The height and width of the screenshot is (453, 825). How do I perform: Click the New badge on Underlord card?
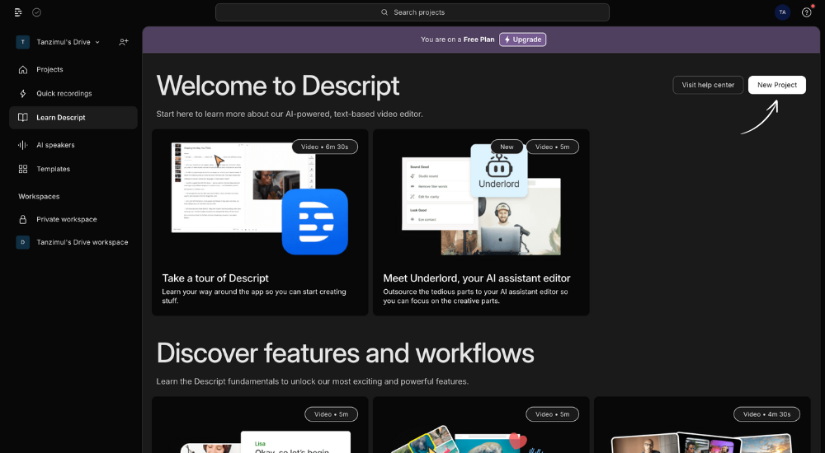point(507,147)
